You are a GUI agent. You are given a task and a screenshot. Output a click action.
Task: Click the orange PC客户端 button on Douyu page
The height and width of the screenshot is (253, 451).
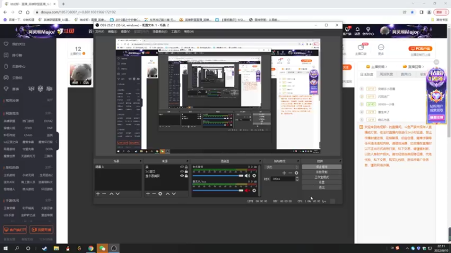point(420,49)
